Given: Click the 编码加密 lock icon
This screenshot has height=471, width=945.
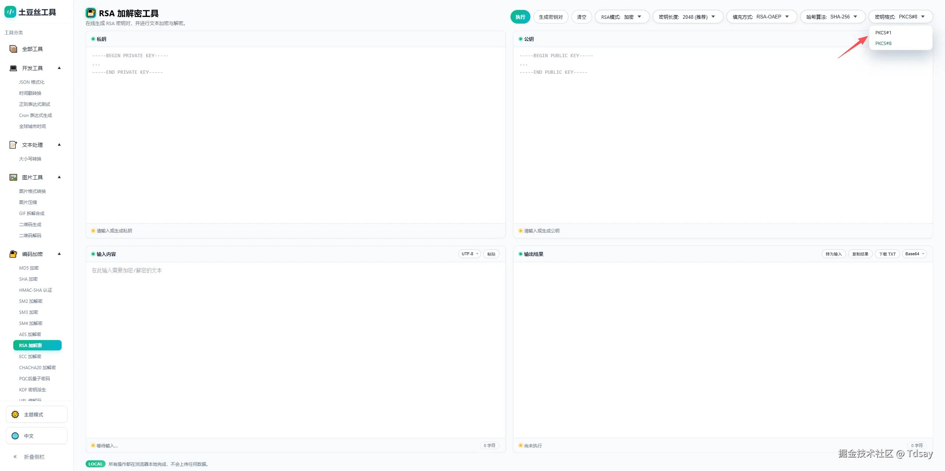Looking at the screenshot, I should click(13, 254).
